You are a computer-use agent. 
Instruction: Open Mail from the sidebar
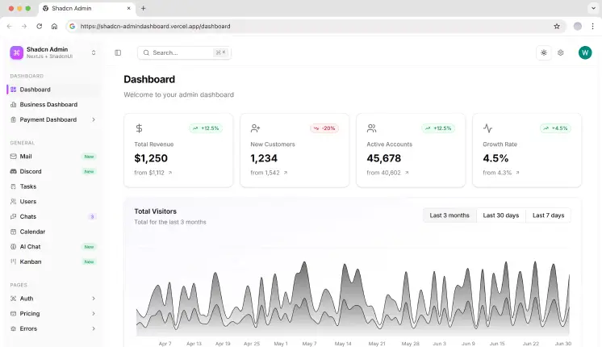pos(26,157)
